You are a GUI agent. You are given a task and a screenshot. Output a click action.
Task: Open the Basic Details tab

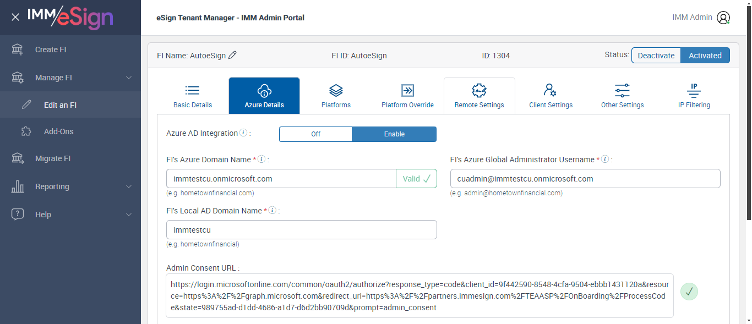pyautogui.click(x=193, y=96)
